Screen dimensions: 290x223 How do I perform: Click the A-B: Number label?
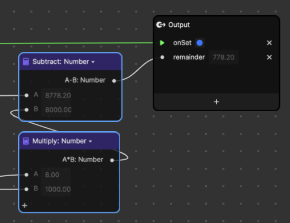[85, 80]
